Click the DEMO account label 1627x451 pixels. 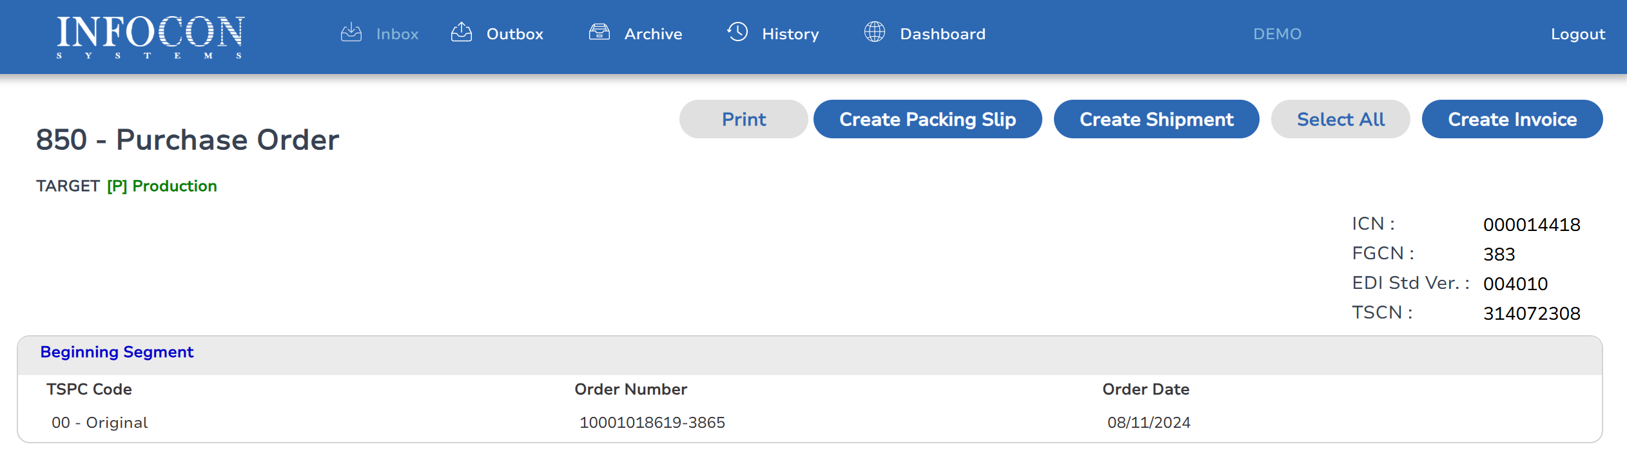[1277, 34]
